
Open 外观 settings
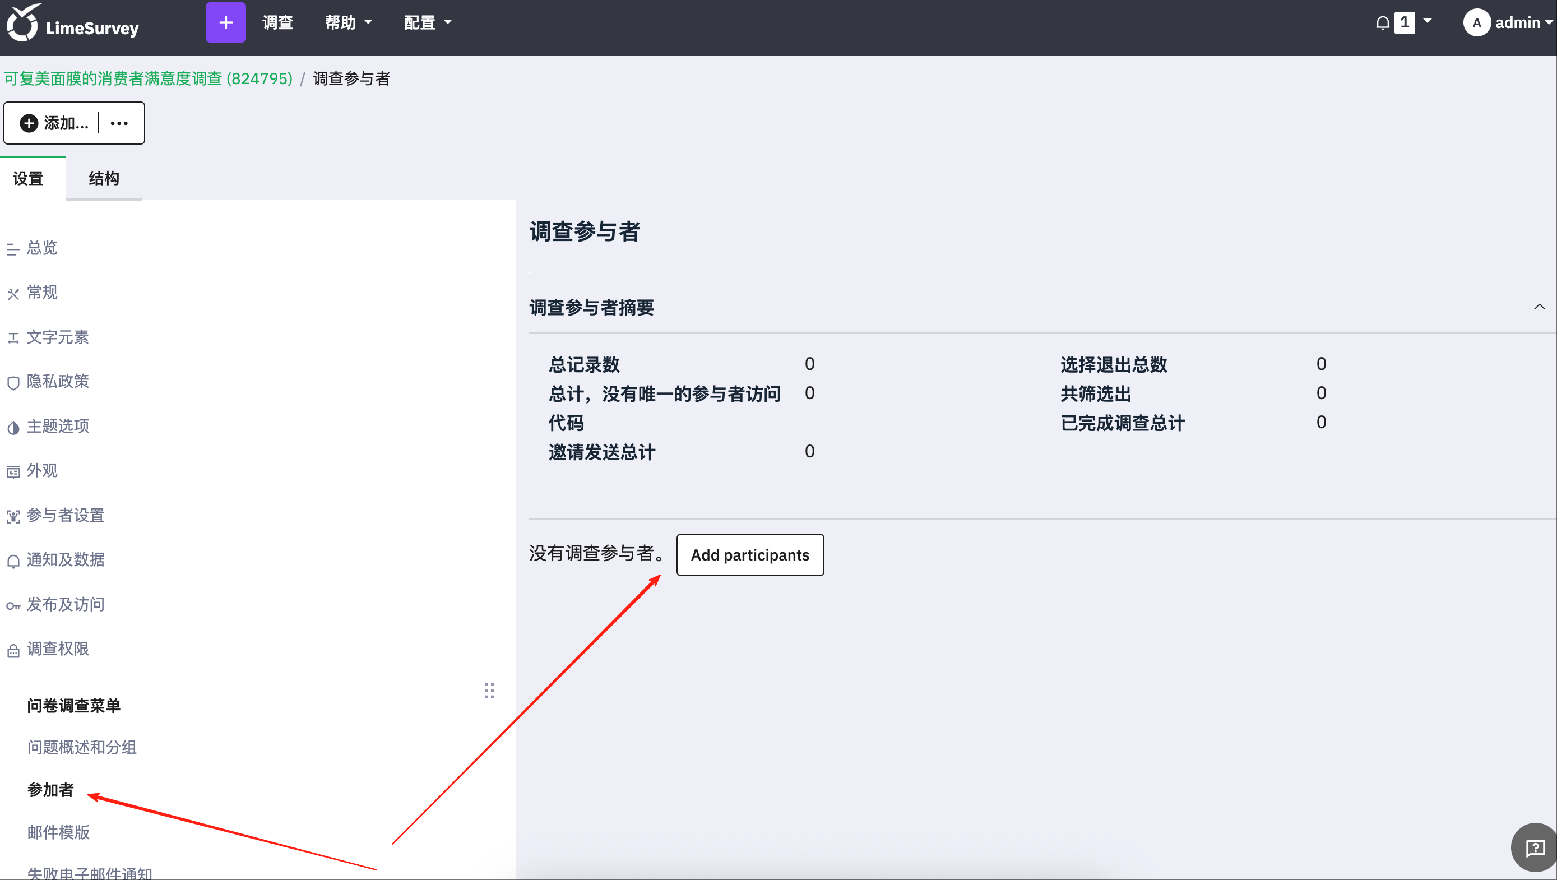click(x=41, y=471)
